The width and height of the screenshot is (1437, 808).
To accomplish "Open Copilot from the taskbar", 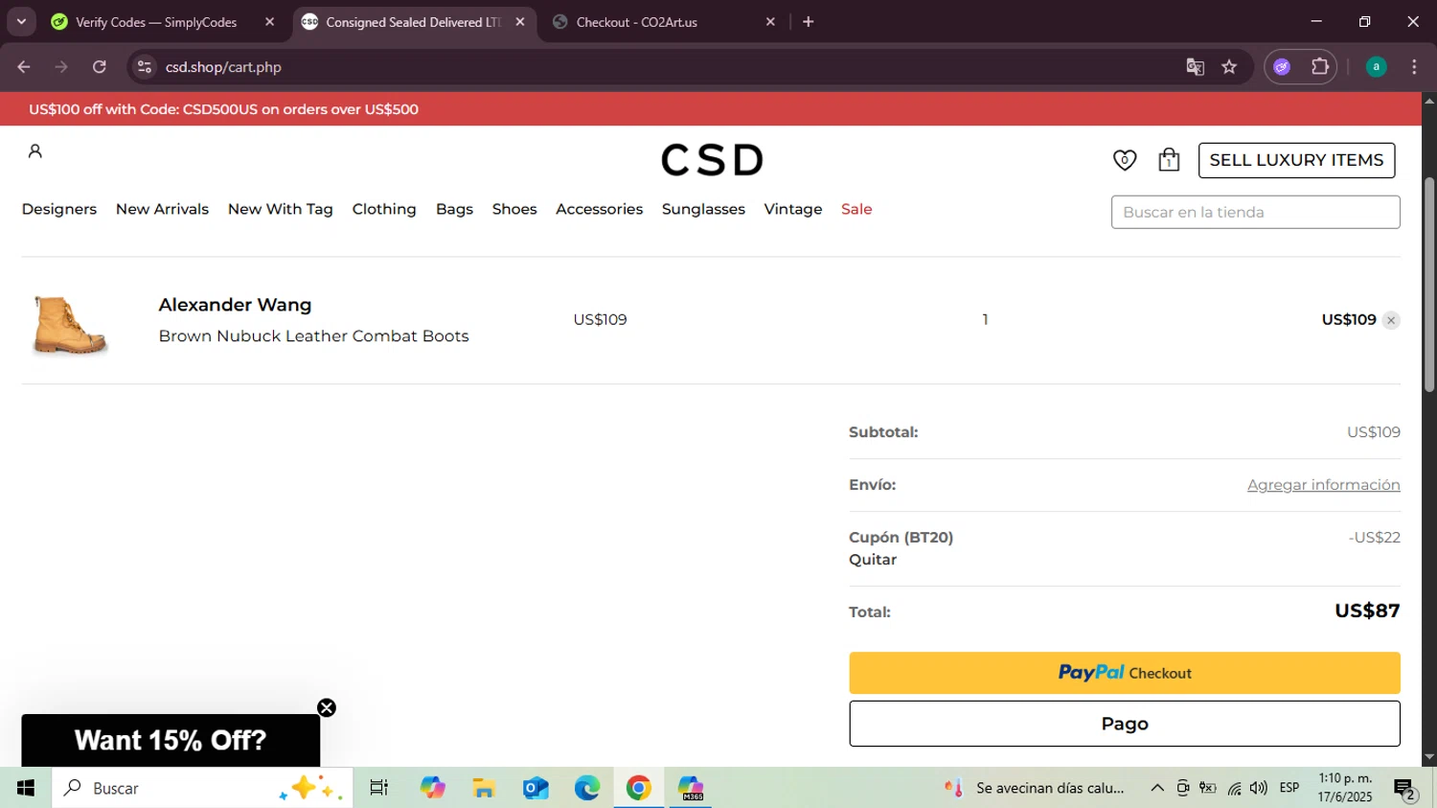I will point(433,788).
